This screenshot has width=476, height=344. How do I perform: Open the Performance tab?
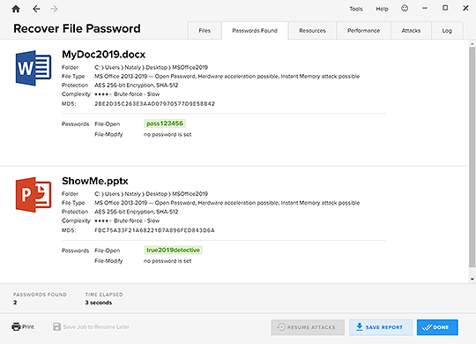click(x=364, y=30)
